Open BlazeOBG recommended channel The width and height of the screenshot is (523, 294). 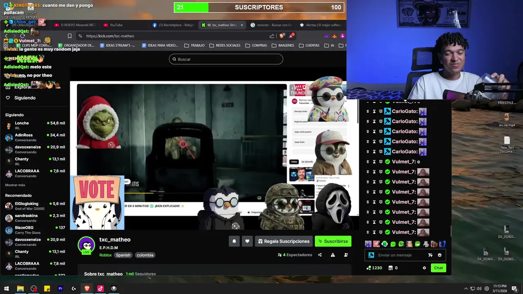pyautogui.click(x=35, y=230)
